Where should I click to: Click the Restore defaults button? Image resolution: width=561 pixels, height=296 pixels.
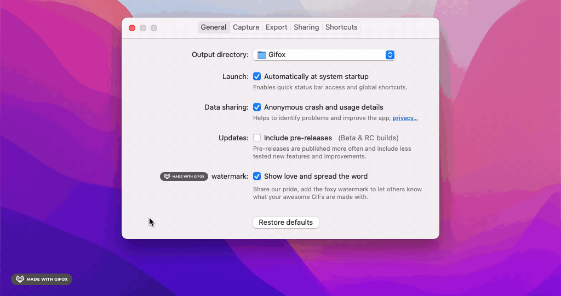pos(286,222)
